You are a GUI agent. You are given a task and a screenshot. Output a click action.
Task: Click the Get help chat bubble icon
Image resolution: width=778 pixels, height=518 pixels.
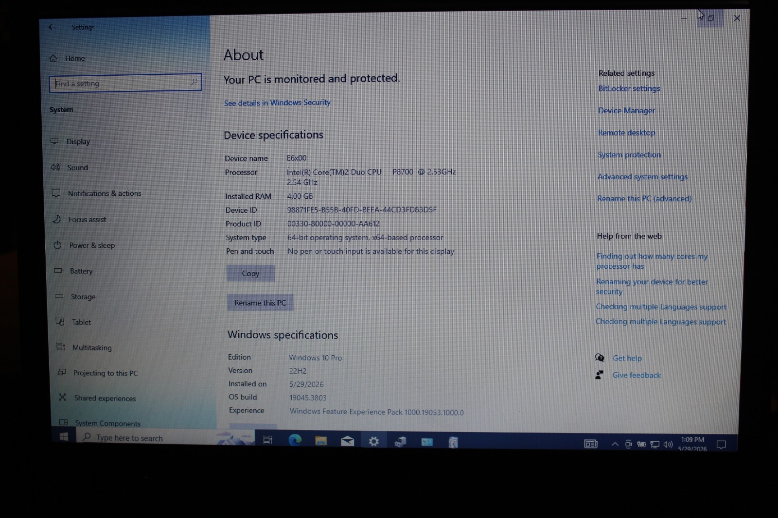tap(600, 358)
